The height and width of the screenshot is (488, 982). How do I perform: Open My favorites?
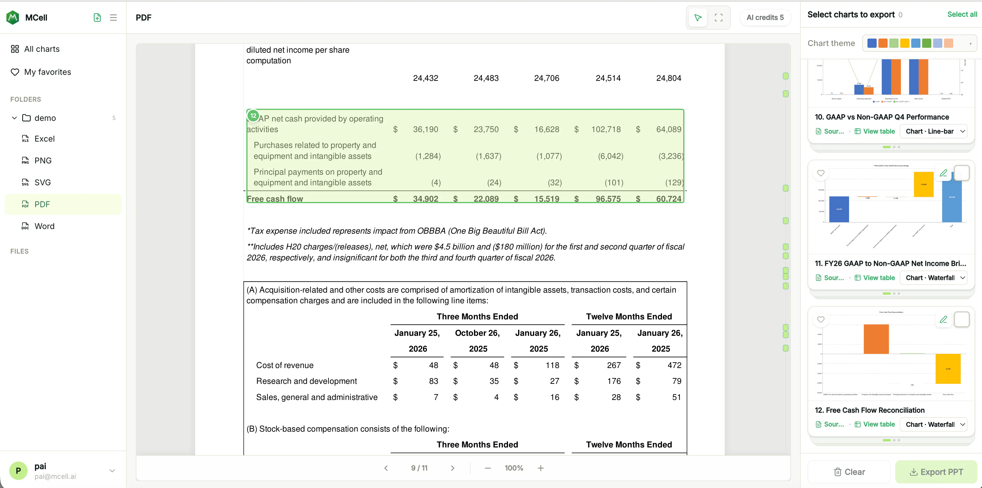63,72
